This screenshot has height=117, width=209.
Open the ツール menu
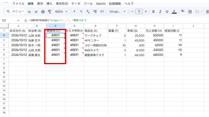[88, 4]
